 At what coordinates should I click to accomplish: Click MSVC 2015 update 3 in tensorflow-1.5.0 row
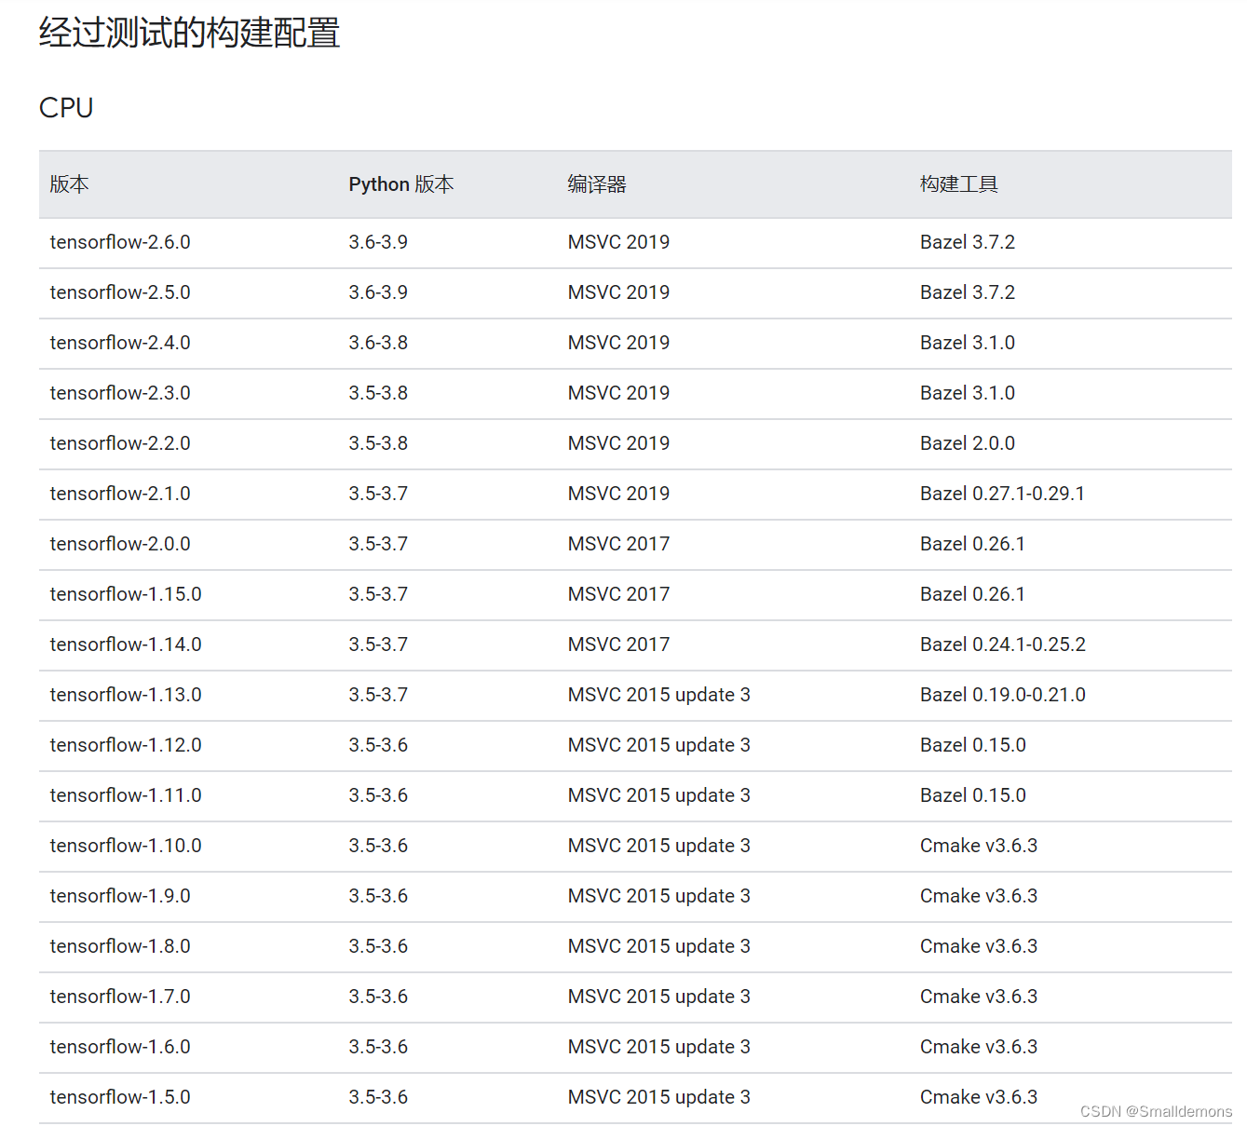pyautogui.click(x=659, y=1097)
